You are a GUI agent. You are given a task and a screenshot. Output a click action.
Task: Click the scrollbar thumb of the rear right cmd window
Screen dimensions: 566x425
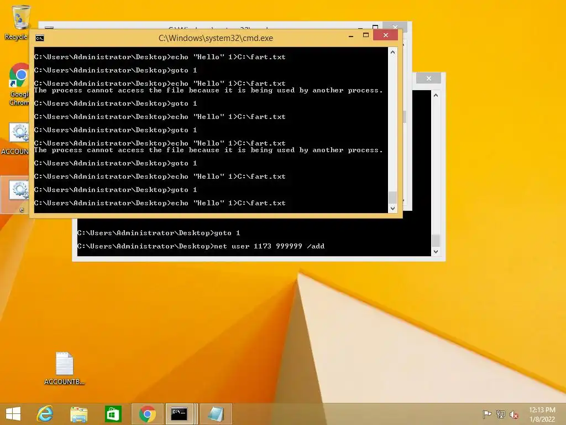(x=436, y=240)
